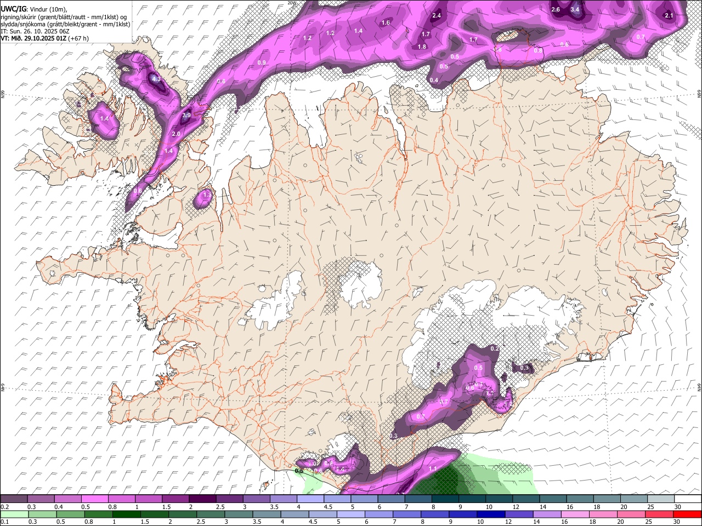Click the 0.4 precipitation value on north coast
Image resolution: width=702 pixels, height=526 pixels.
point(434,80)
